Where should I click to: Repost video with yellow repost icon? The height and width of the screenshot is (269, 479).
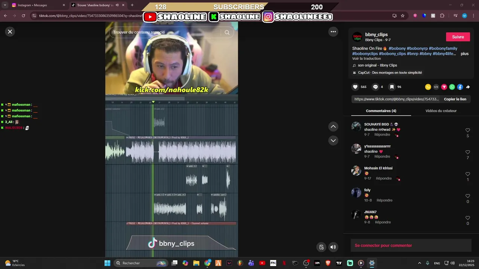tap(428, 87)
